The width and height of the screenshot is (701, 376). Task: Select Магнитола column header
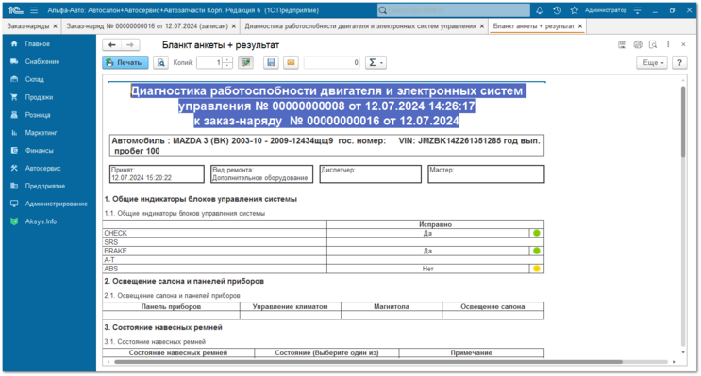392,307
